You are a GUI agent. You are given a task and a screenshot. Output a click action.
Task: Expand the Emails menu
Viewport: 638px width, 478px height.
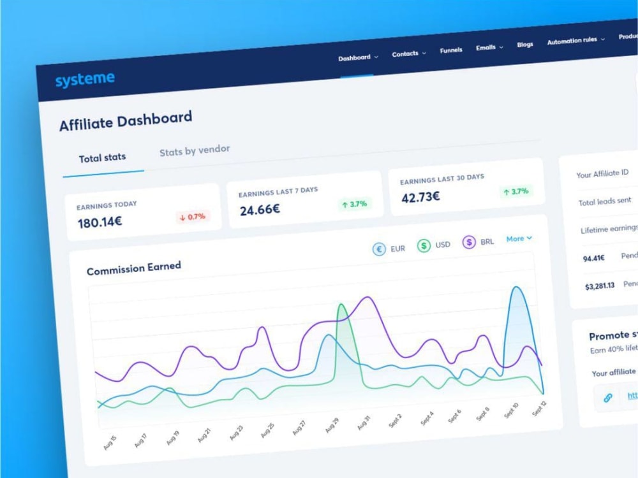[x=489, y=48]
